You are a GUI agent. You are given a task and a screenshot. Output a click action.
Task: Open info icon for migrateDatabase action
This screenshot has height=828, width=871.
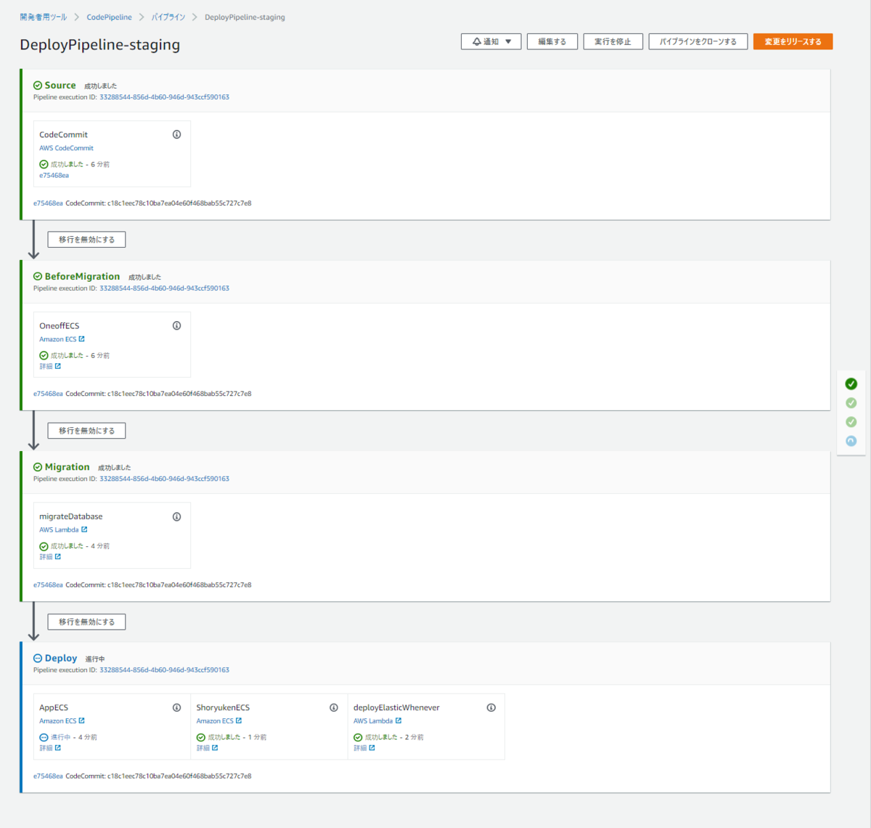point(176,516)
